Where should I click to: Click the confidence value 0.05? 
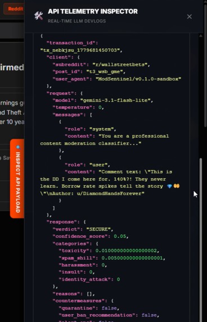pyautogui.click(x=120, y=237)
